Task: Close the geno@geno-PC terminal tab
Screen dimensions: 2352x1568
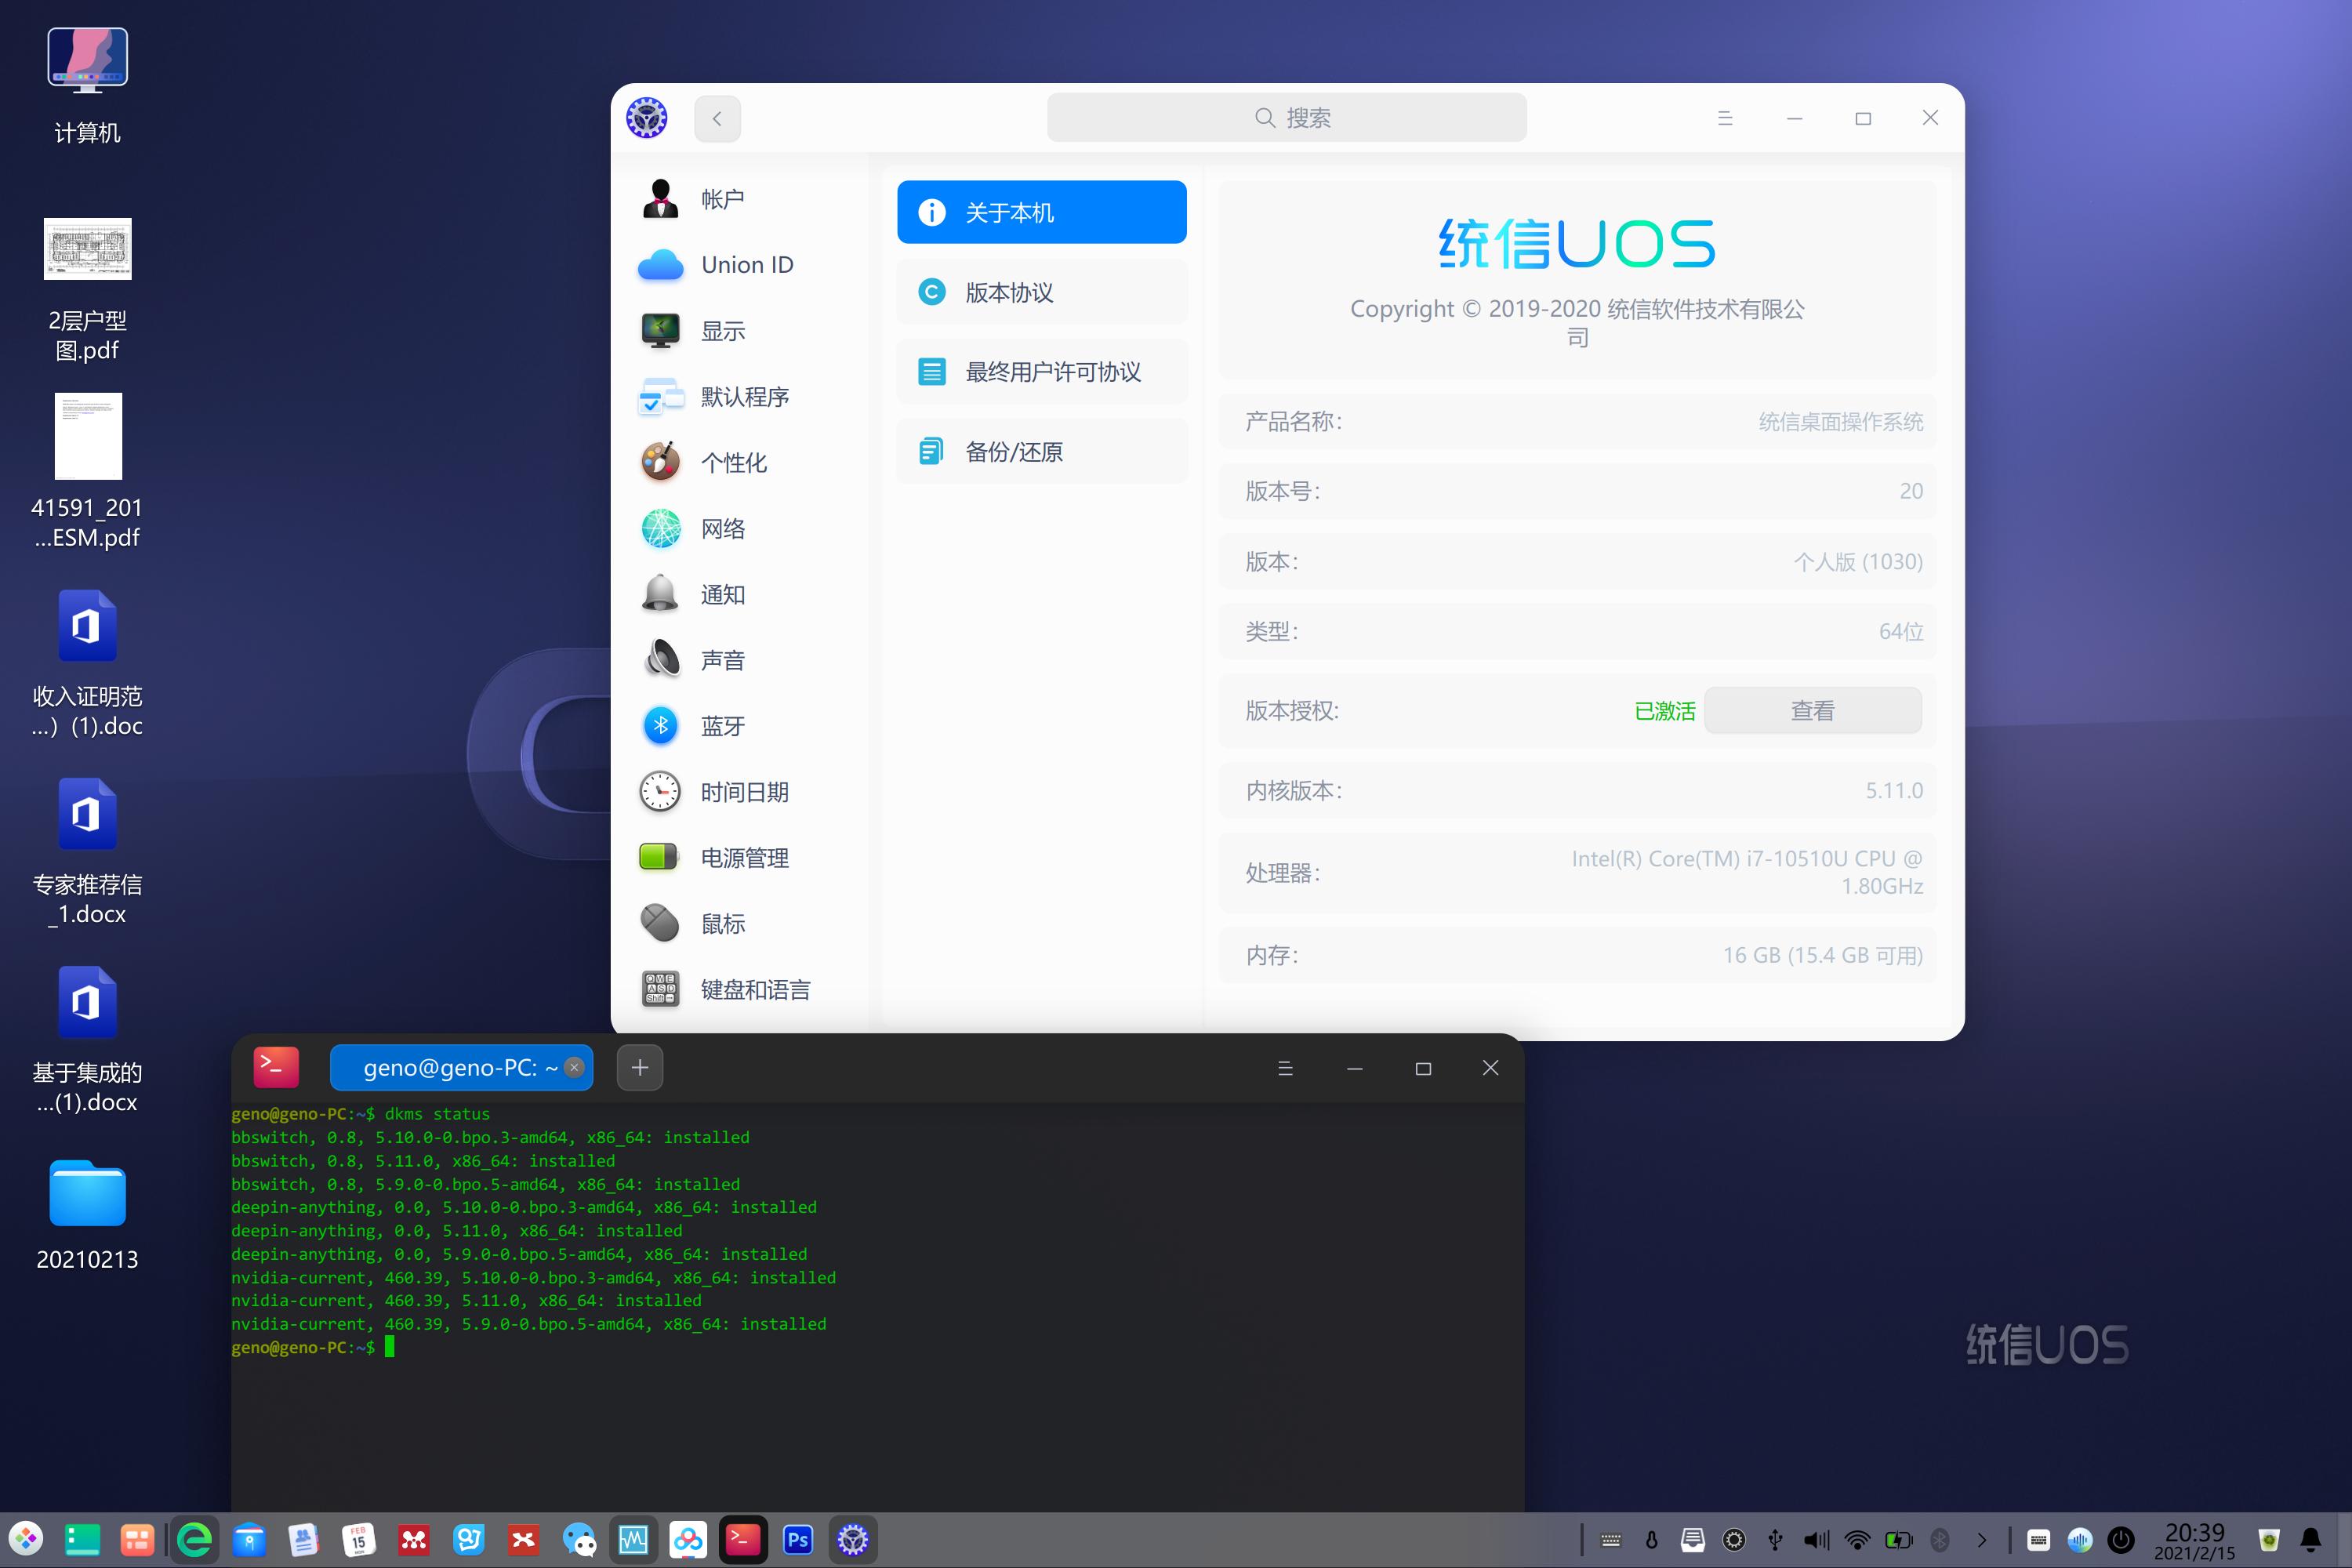Action: 574,1067
